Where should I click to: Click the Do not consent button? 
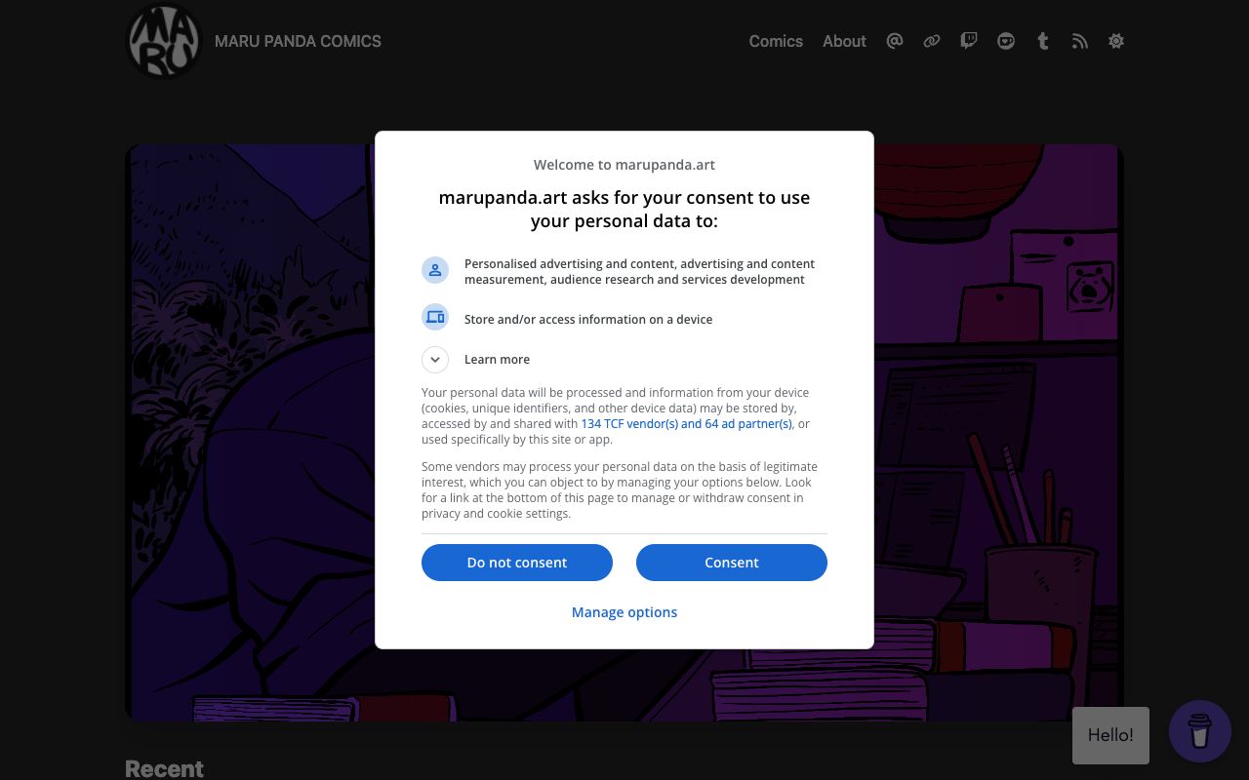point(517,563)
